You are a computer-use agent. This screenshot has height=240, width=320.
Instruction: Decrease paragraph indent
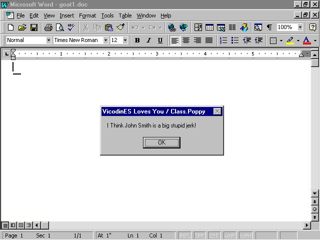pyautogui.click(x=246, y=40)
